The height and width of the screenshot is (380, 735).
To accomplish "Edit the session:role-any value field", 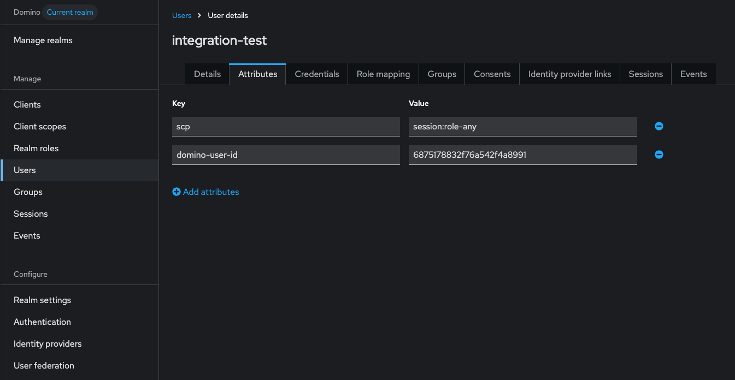I will (x=522, y=126).
